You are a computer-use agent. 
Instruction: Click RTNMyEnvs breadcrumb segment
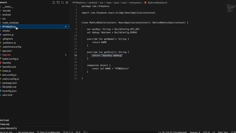coord(79,3)
